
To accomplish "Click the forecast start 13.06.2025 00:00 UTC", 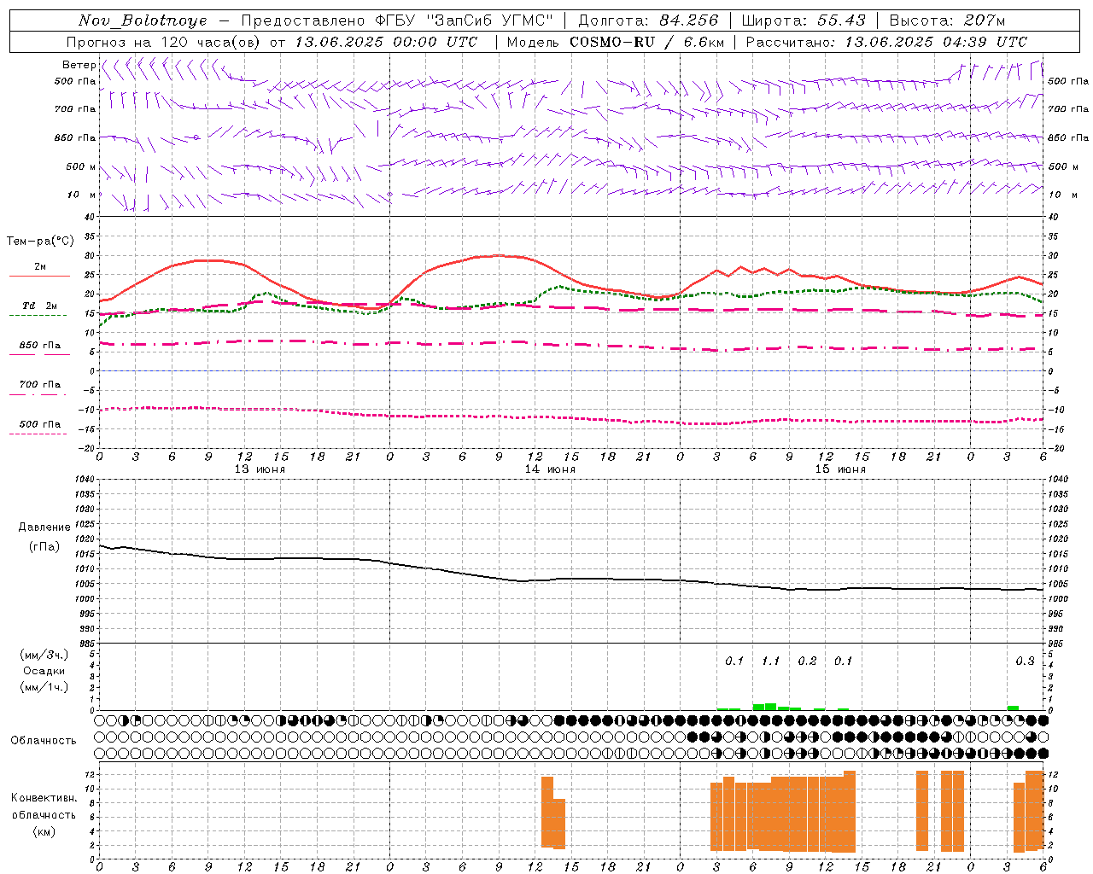I will [386, 42].
